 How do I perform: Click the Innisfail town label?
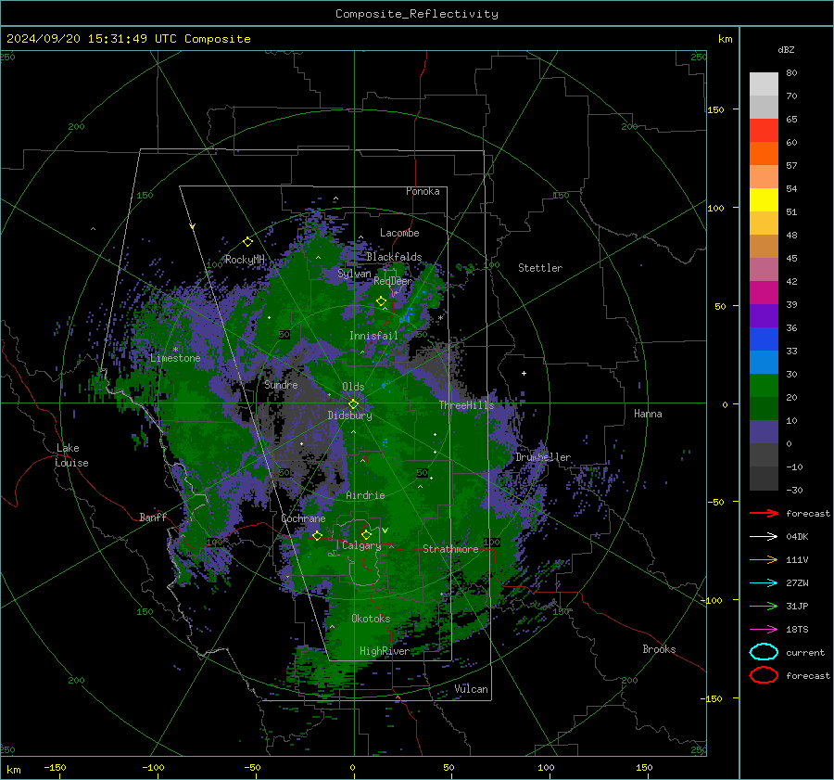click(373, 336)
